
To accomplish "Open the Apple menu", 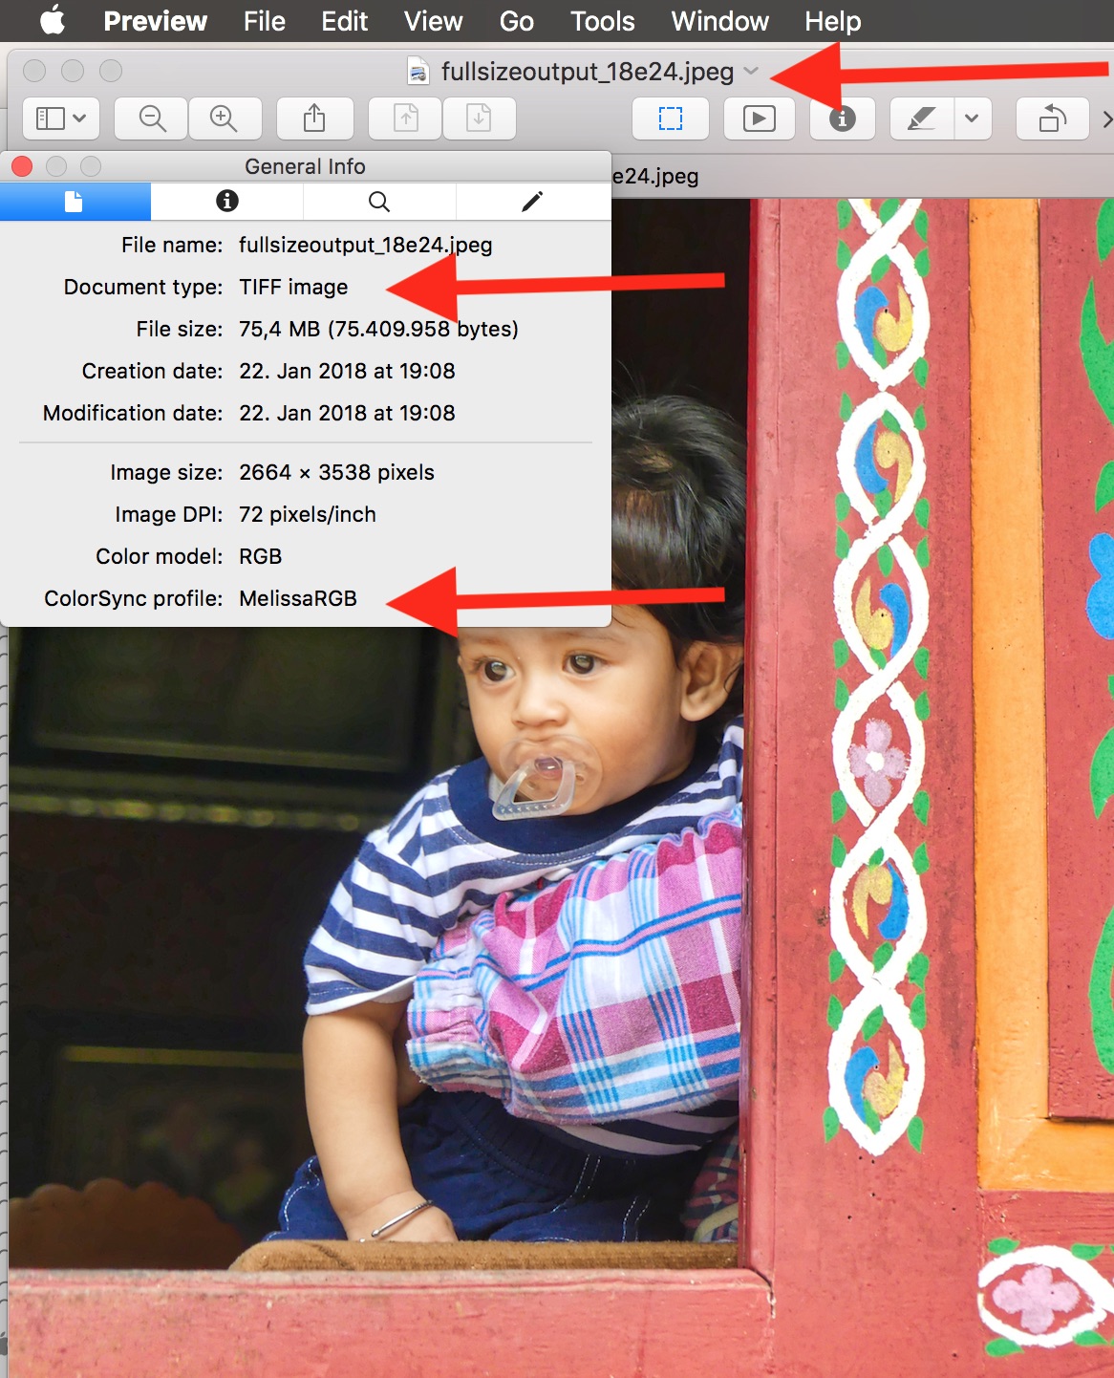I will click(53, 20).
